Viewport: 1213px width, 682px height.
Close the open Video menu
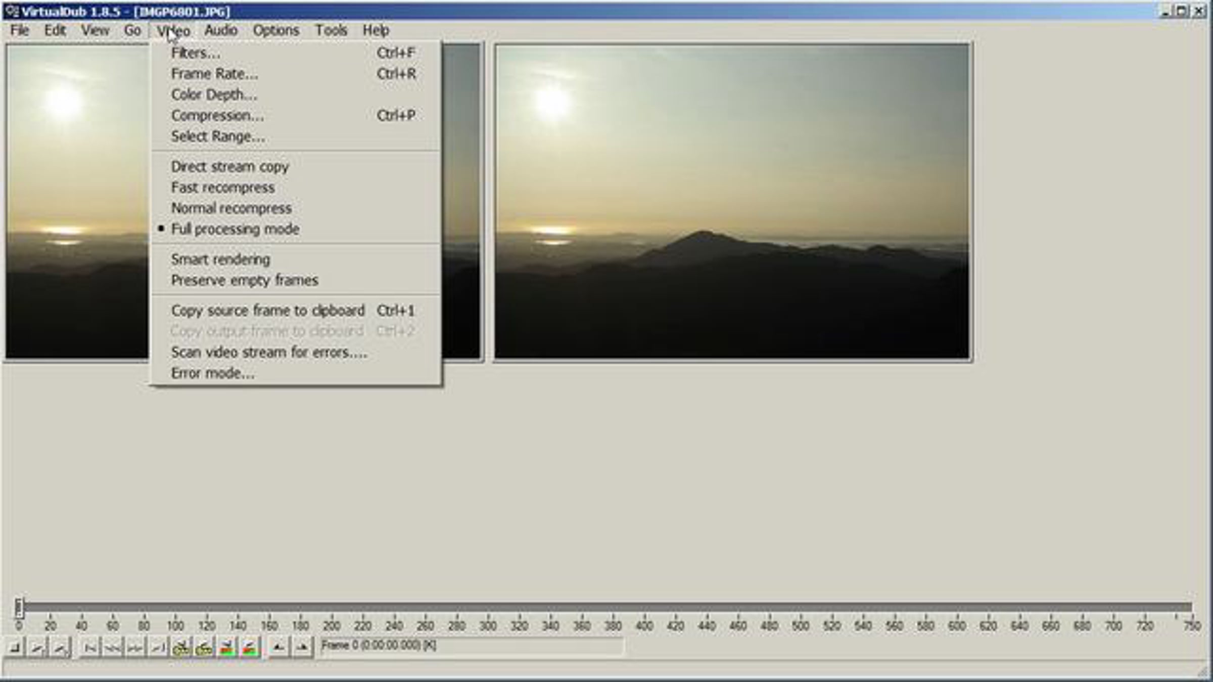(173, 30)
